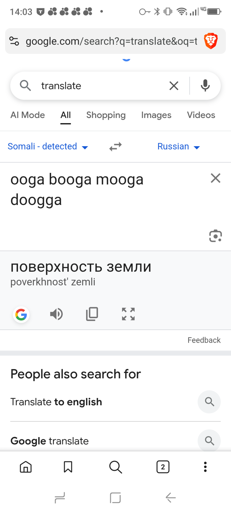Viewport: 231px width, 513px height.
Task: Tap the Brave Shields lion icon
Action: (211, 41)
